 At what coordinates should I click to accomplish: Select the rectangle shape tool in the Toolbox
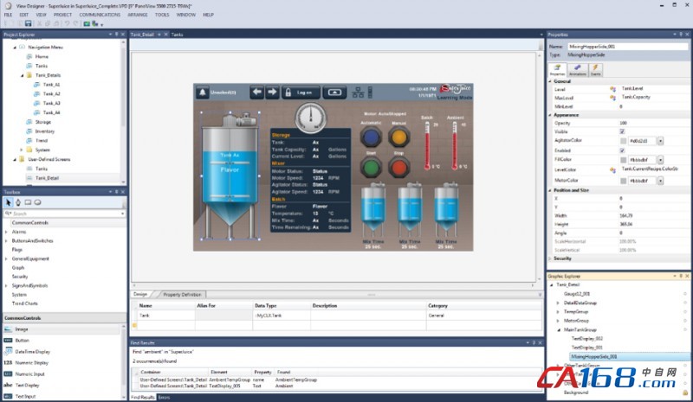28,202
